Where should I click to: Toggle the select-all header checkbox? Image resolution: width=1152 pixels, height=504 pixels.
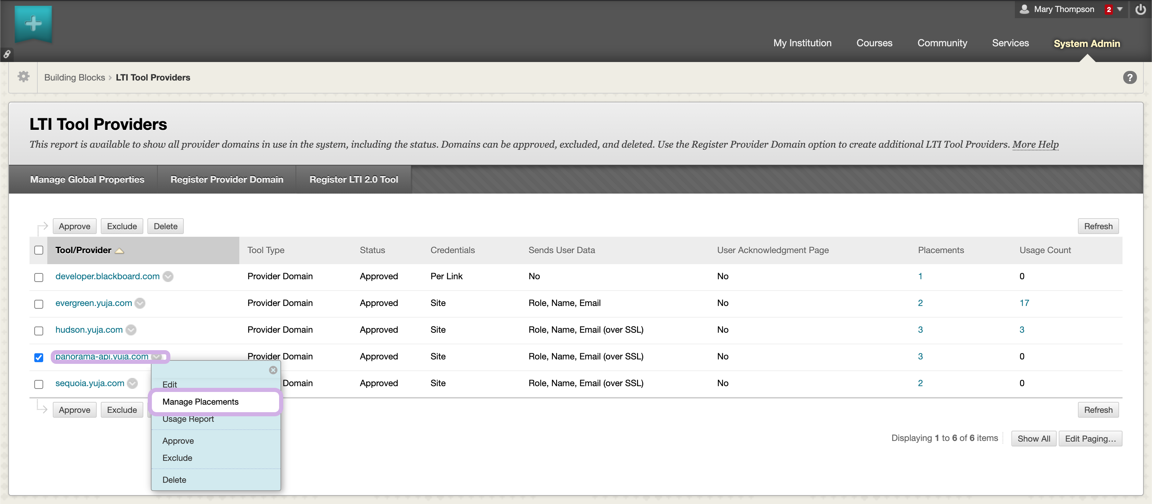click(39, 250)
